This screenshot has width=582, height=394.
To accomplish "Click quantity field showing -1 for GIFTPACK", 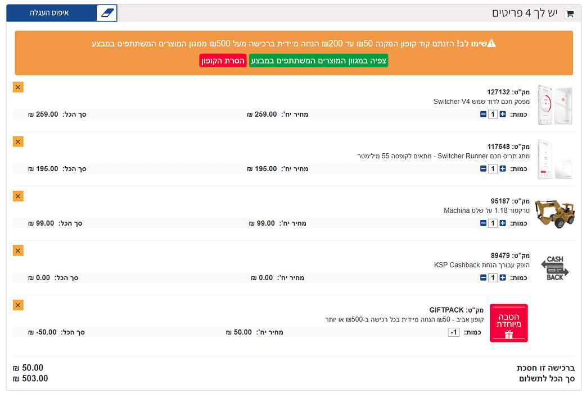I will click(x=454, y=332).
